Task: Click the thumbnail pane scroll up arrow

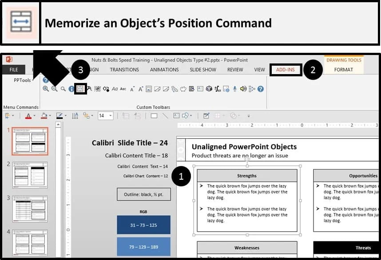Action: [x=58, y=125]
